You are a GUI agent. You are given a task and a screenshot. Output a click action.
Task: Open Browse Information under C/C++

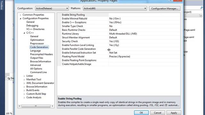coord(41,61)
